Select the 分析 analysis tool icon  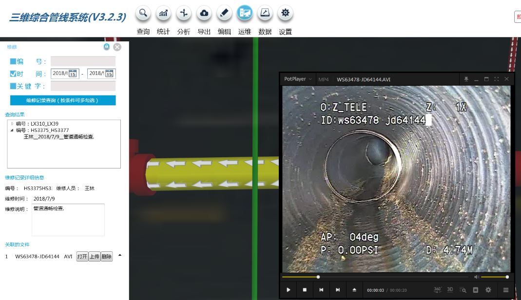click(184, 13)
